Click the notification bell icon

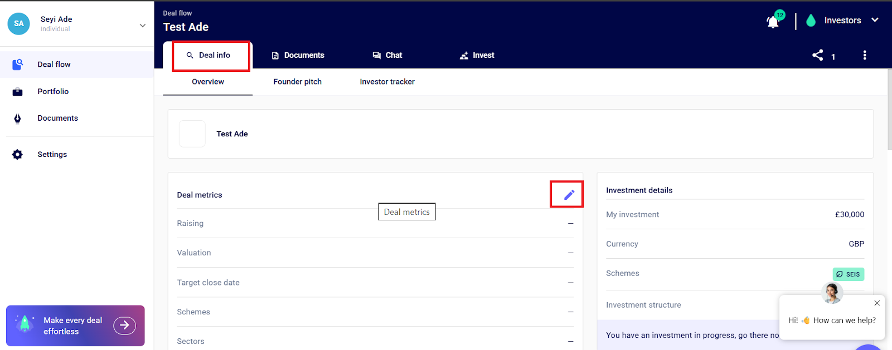(x=773, y=22)
